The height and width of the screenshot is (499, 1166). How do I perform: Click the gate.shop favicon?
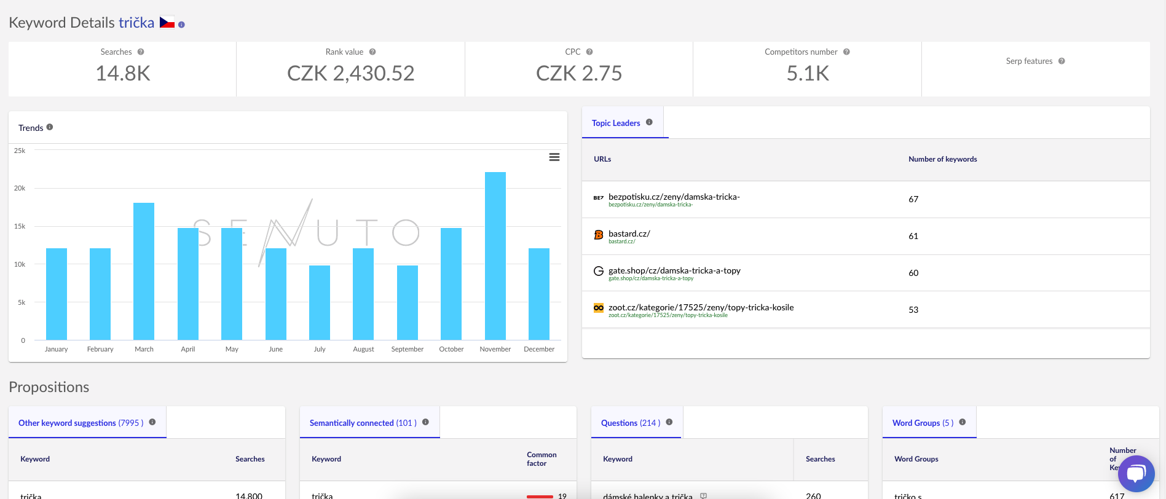[599, 271]
